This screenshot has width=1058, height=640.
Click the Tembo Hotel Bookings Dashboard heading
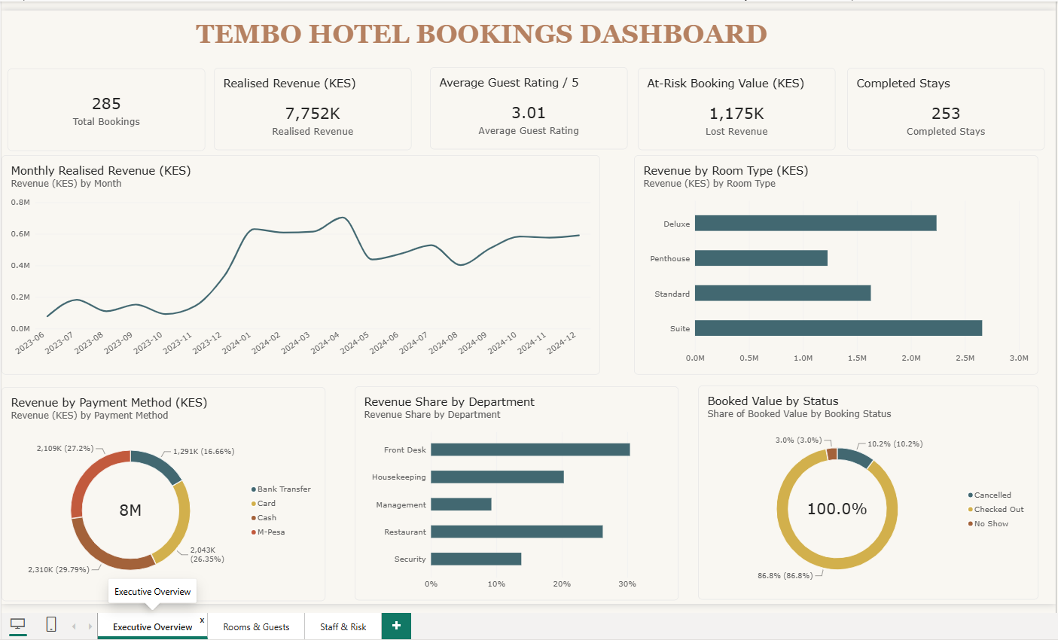coord(482,34)
